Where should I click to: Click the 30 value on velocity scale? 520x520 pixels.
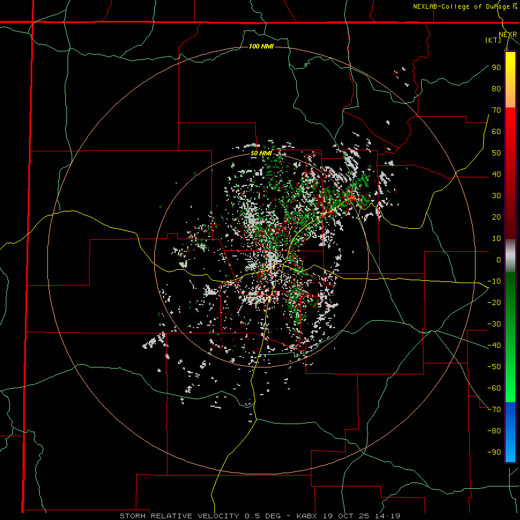(x=496, y=196)
